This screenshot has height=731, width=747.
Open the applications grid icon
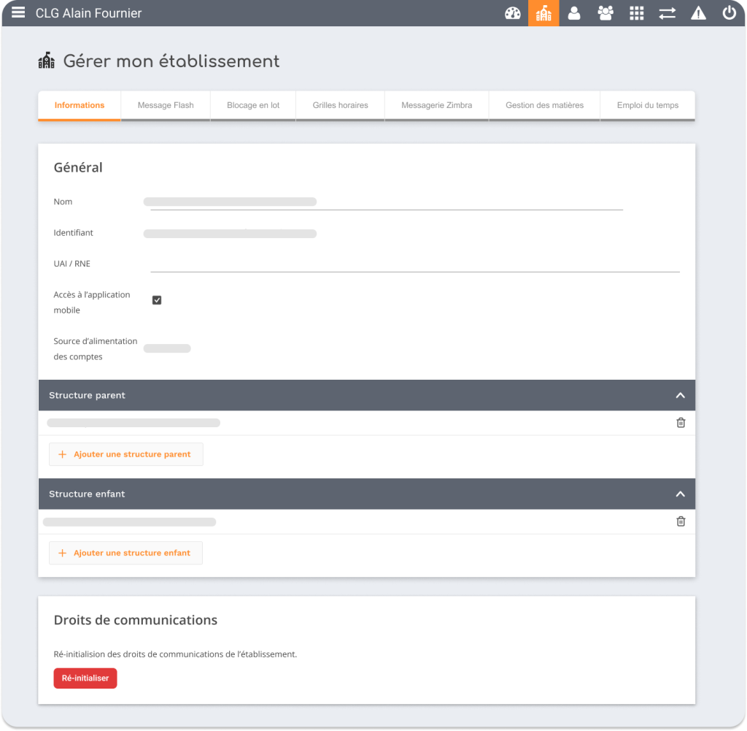point(637,13)
